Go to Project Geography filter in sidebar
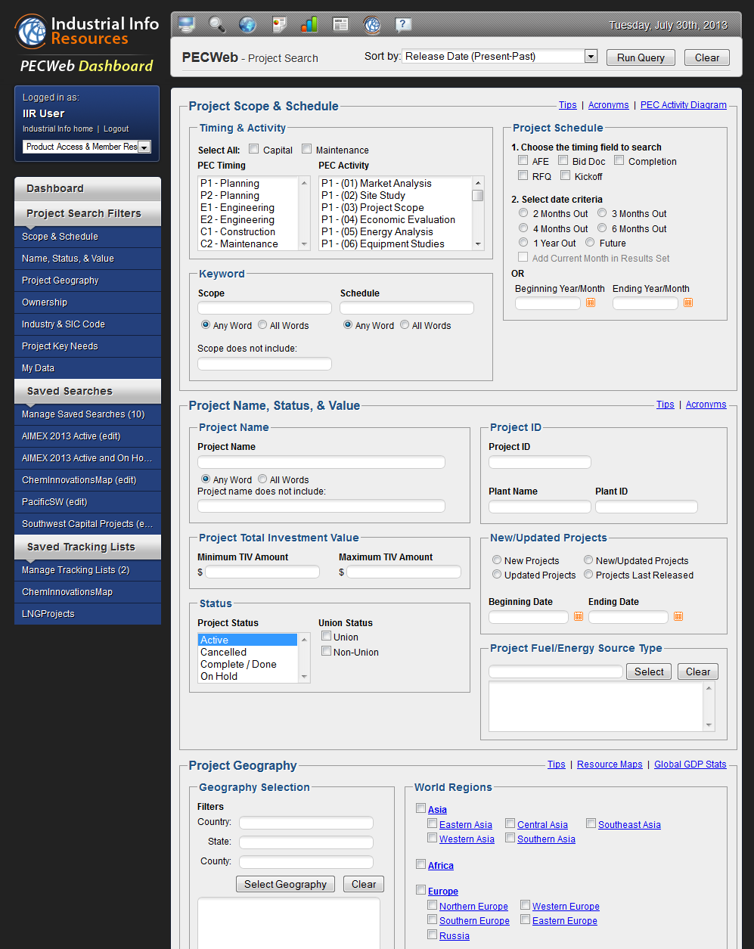The image size is (754, 949). (61, 281)
